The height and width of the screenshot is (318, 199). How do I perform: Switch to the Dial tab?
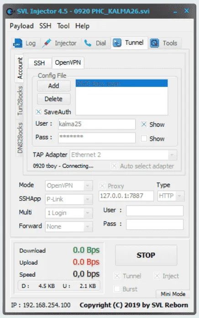pyautogui.click(x=96, y=43)
